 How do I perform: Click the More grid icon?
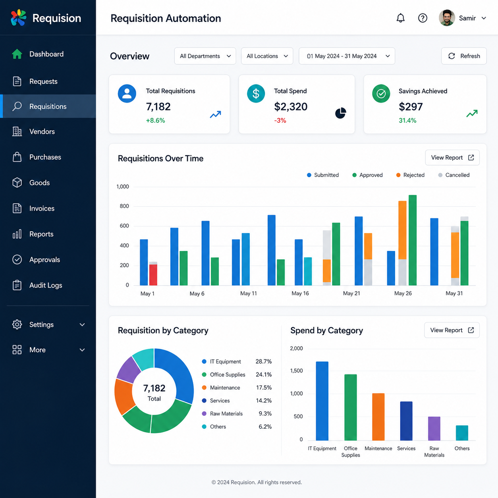[x=17, y=350]
